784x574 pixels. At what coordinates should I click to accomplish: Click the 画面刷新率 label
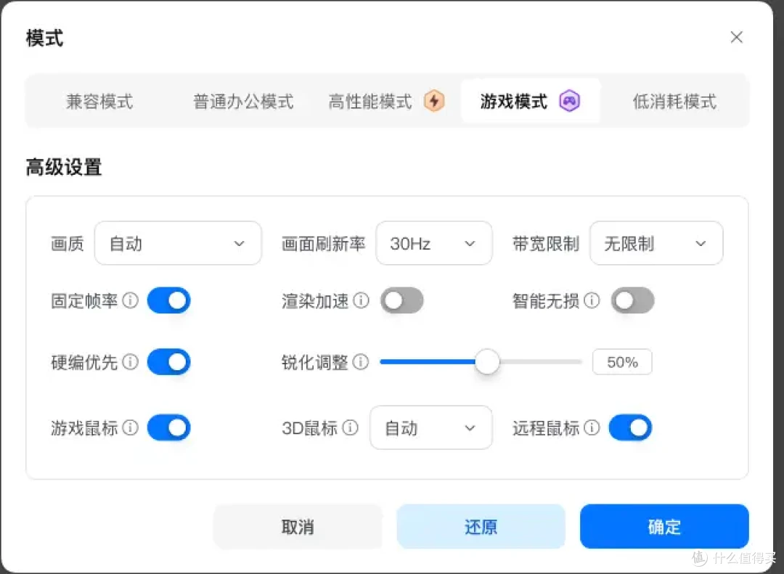pos(323,244)
